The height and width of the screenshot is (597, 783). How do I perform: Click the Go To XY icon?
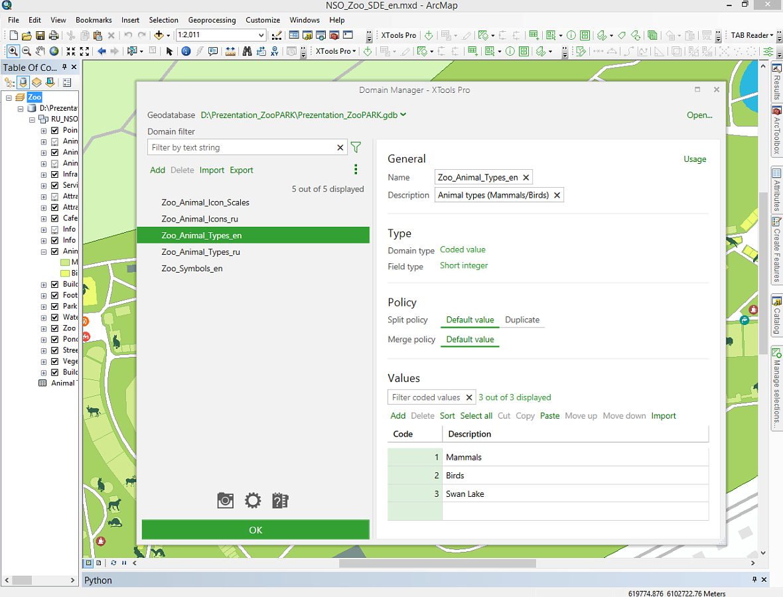tap(275, 51)
